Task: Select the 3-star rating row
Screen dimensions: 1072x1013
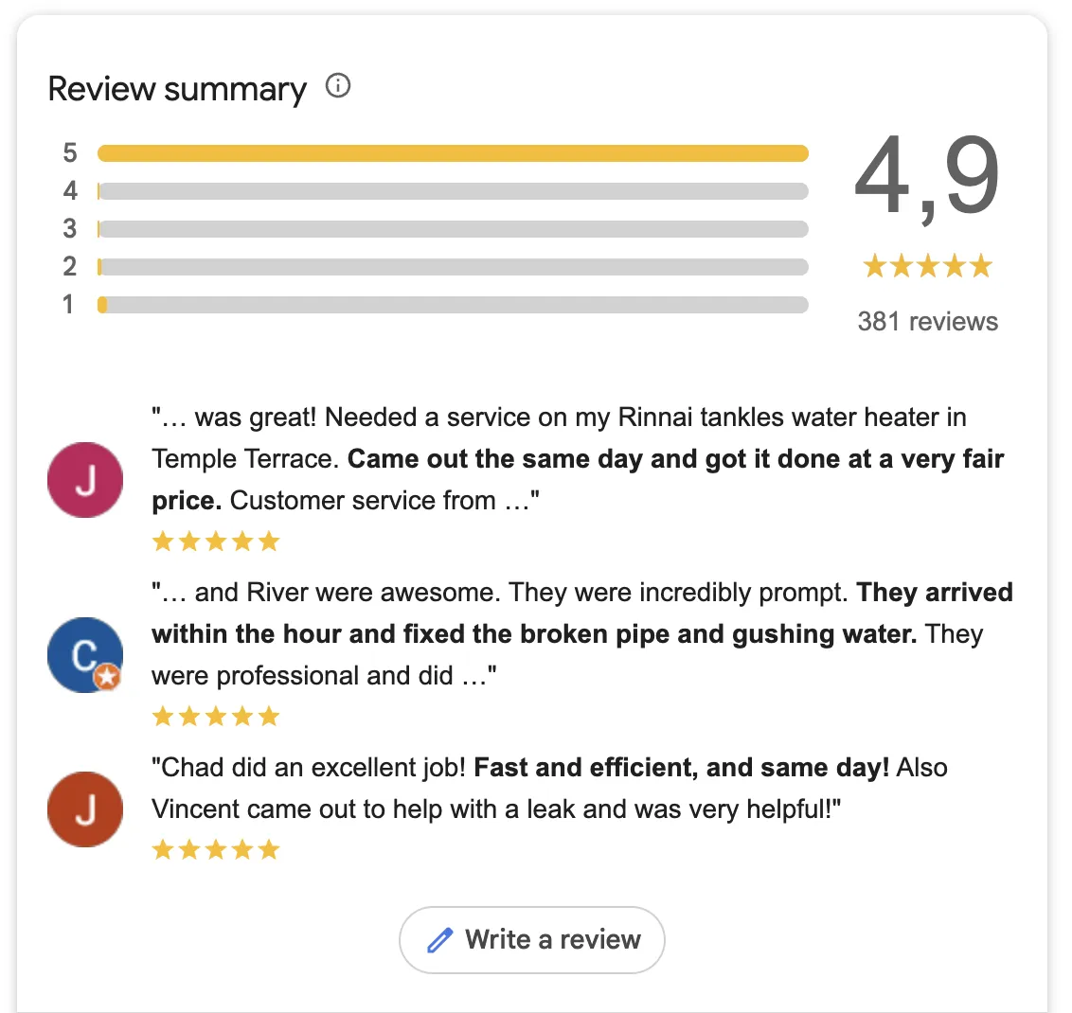Action: 453,228
